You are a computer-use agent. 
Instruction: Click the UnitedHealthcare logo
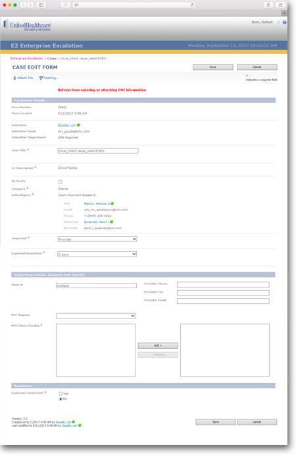coord(27,25)
